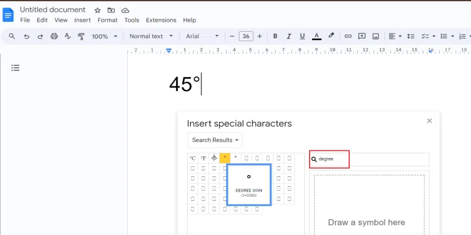Expand the Search Results category dropdown
The image size is (471, 235).
coord(215,140)
